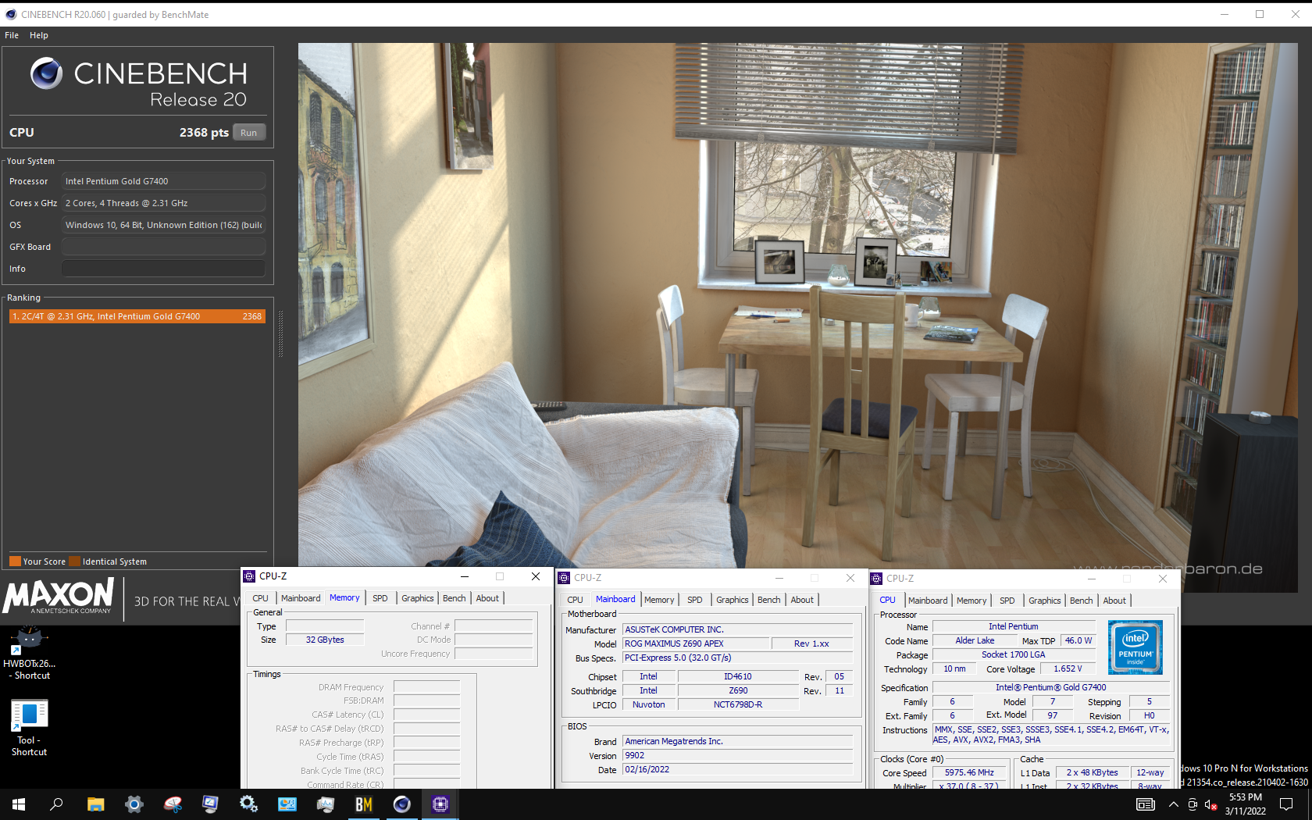
Task: Click the Intel Pentium inside logo
Action: tap(1136, 647)
